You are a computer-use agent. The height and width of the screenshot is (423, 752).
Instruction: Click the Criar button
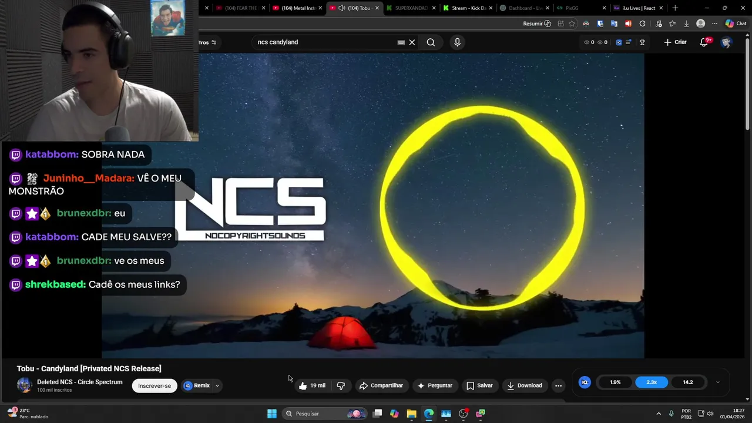(675, 42)
